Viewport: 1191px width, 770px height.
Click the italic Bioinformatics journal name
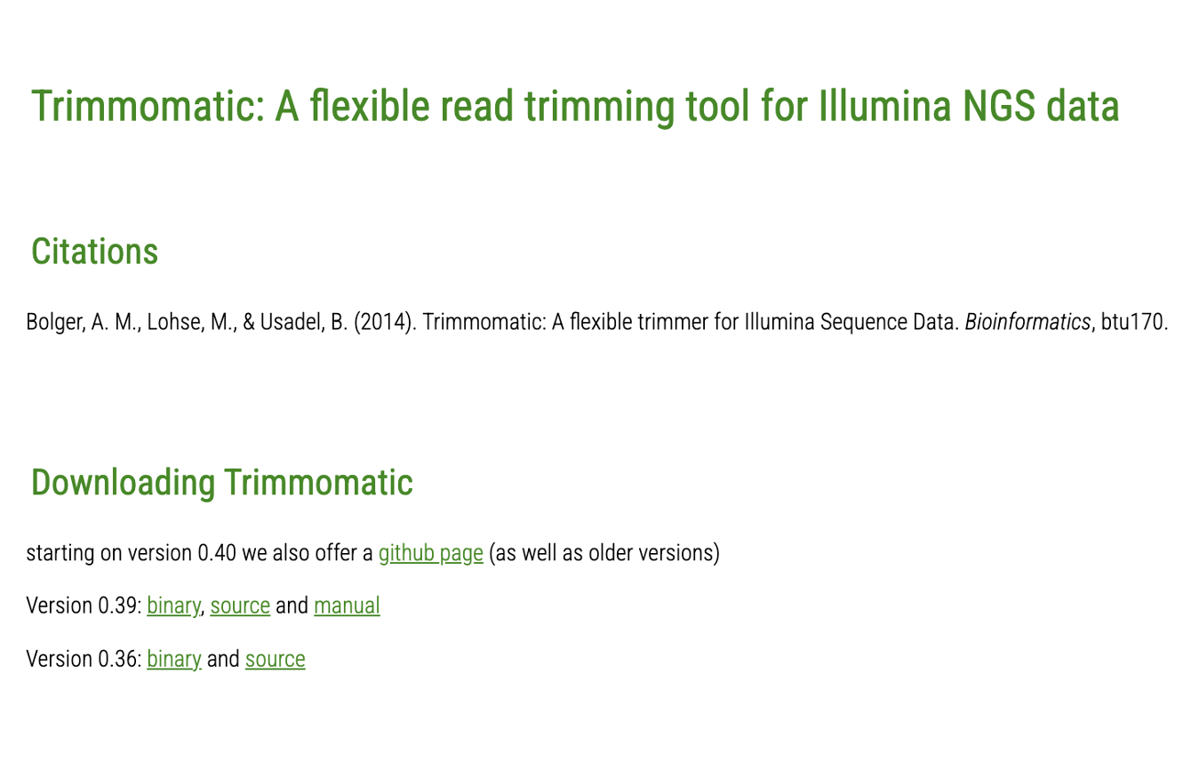1027,322
